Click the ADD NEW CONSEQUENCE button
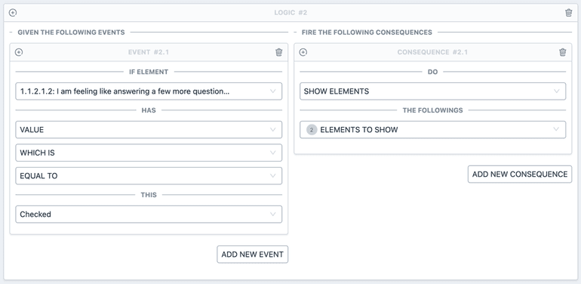 tap(520, 174)
